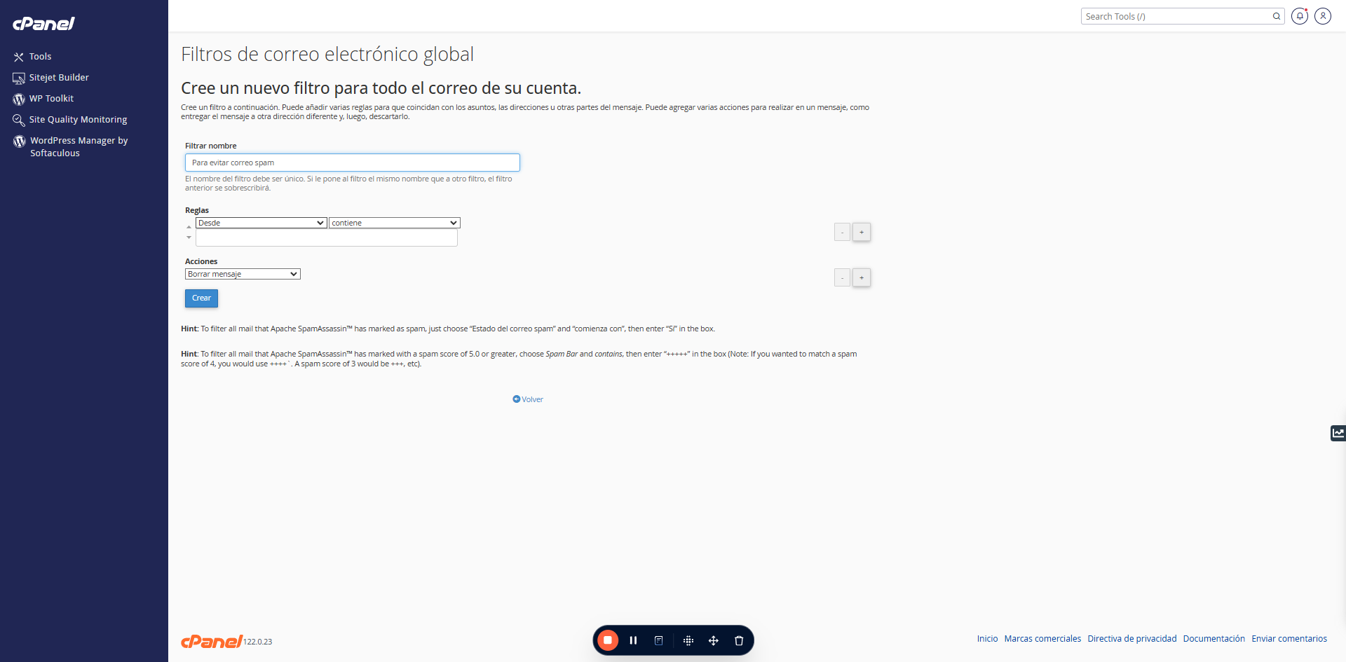Open the Documentación footer link
This screenshot has height=662, width=1346.
[x=1214, y=639]
